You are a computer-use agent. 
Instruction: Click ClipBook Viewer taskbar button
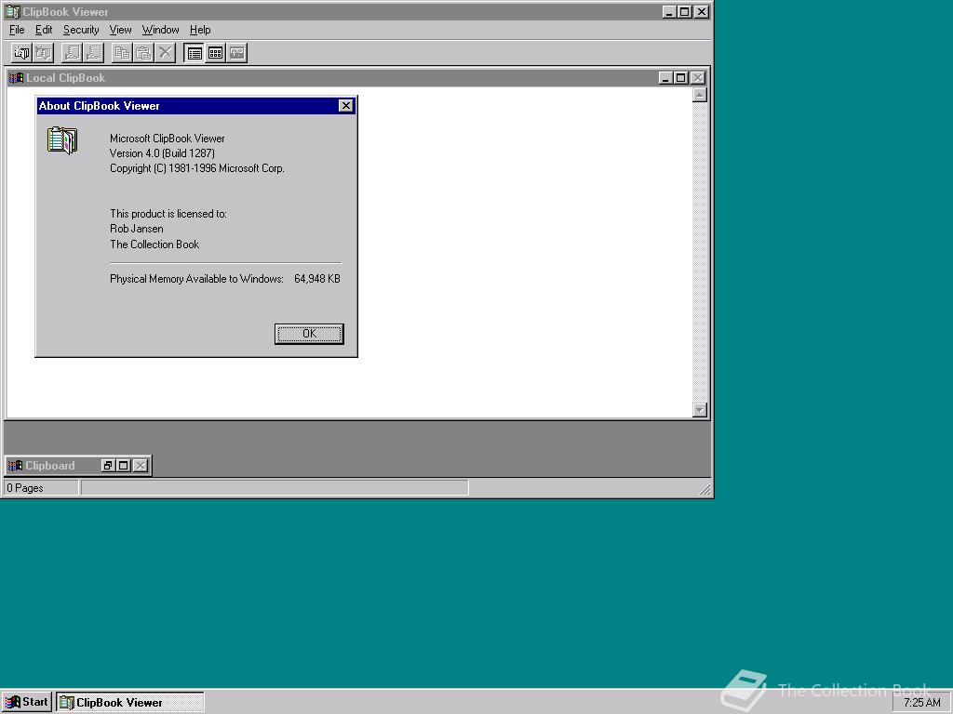tap(130, 703)
